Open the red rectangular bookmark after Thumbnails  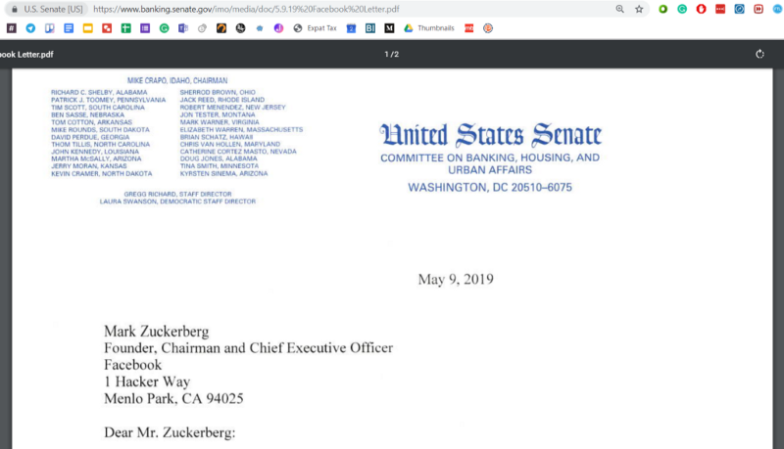click(469, 28)
